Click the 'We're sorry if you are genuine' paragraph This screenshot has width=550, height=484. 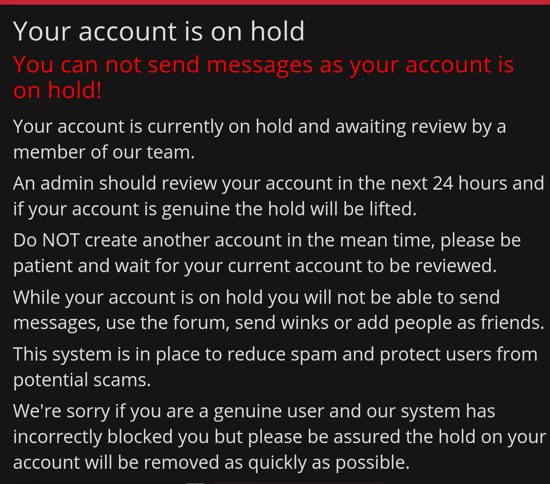[279, 436]
